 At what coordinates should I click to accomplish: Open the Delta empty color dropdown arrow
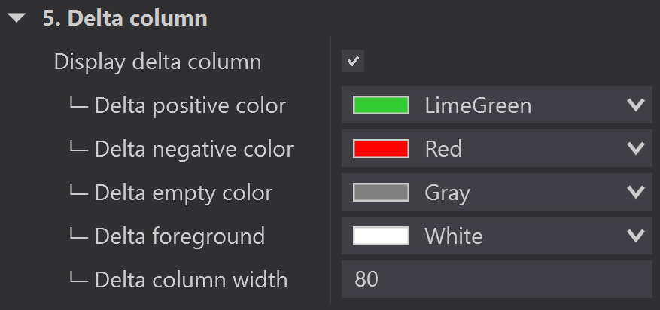tap(635, 193)
